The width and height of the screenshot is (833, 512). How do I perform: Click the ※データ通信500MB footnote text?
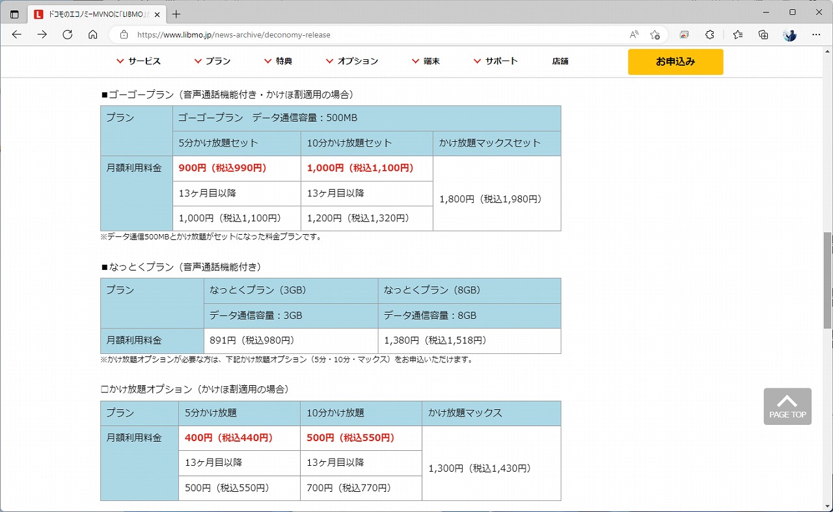pos(212,237)
